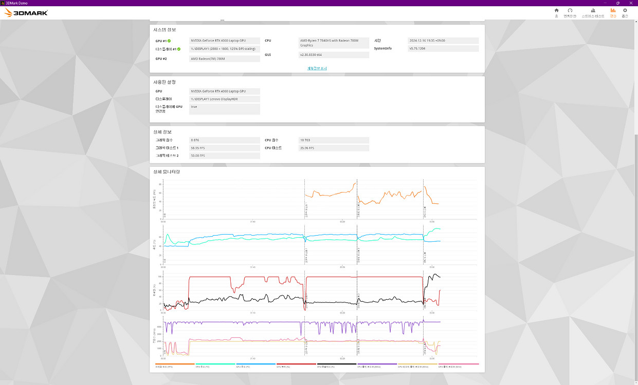The image size is (638, 385).
Task: Select the CPU score 10 703
Action: pyautogui.click(x=334, y=140)
